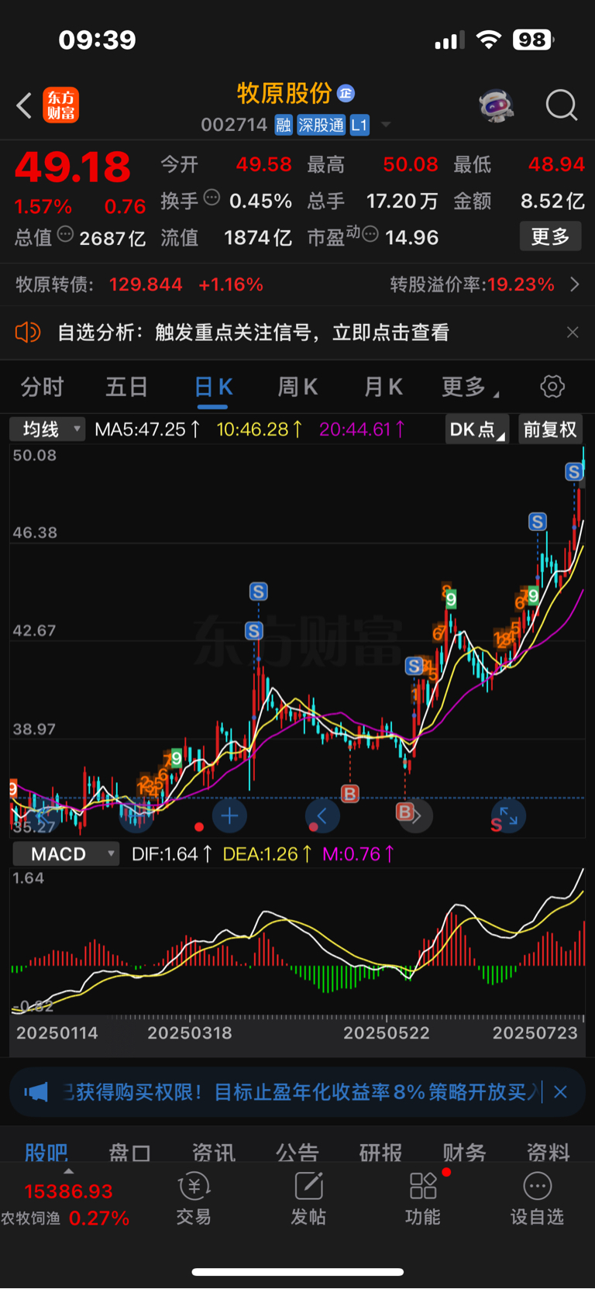Image resolution: width=595 pixels, height=1289 pixels.
Task: Tap the 98 battery indicator in status bar
Action: (533, 40)
